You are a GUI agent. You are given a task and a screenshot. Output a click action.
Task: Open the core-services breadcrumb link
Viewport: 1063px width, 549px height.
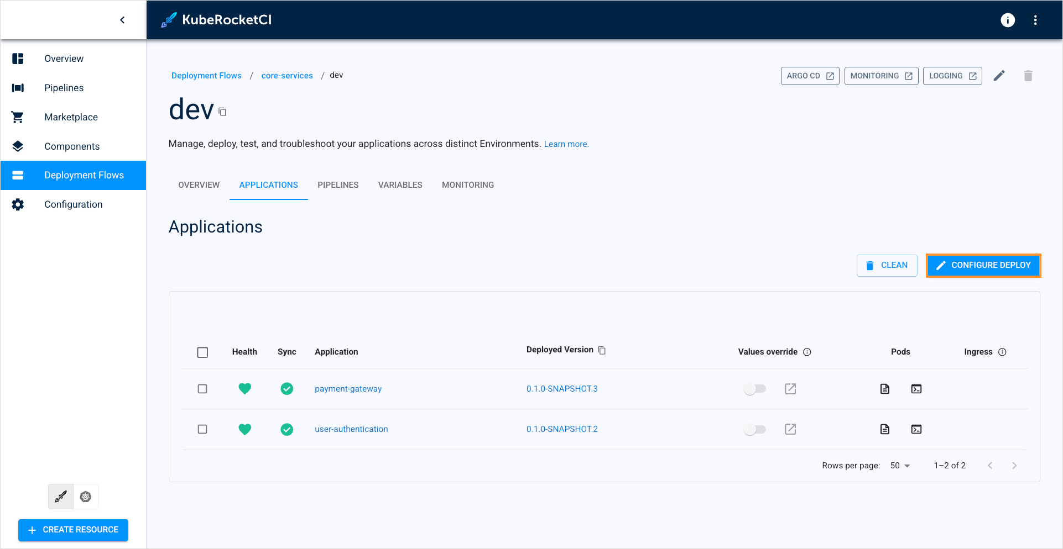286,76
